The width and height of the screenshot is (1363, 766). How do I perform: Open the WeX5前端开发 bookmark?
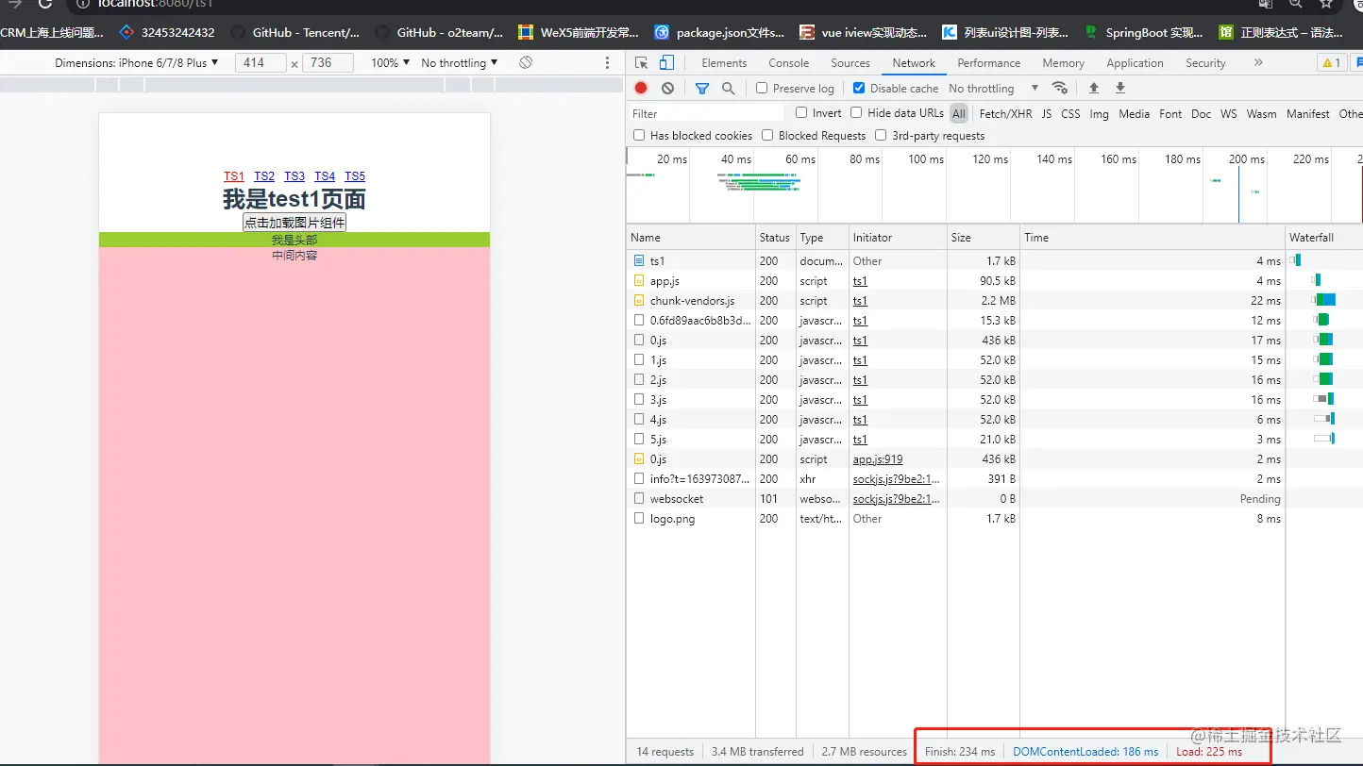pyautogui.click(x=579, y=32)
